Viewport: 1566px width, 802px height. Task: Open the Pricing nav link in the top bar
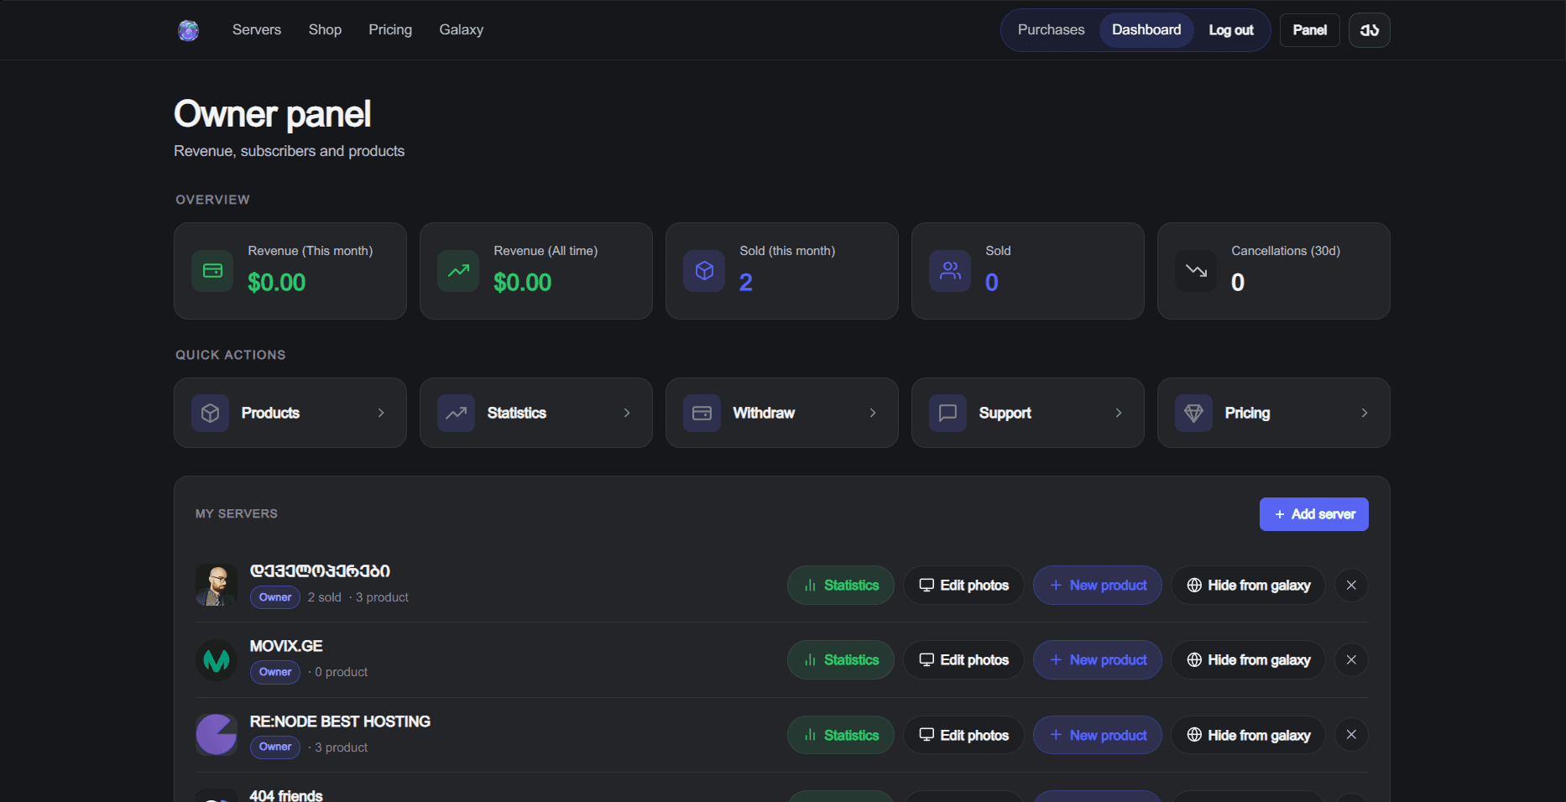[x=390, y=29]
